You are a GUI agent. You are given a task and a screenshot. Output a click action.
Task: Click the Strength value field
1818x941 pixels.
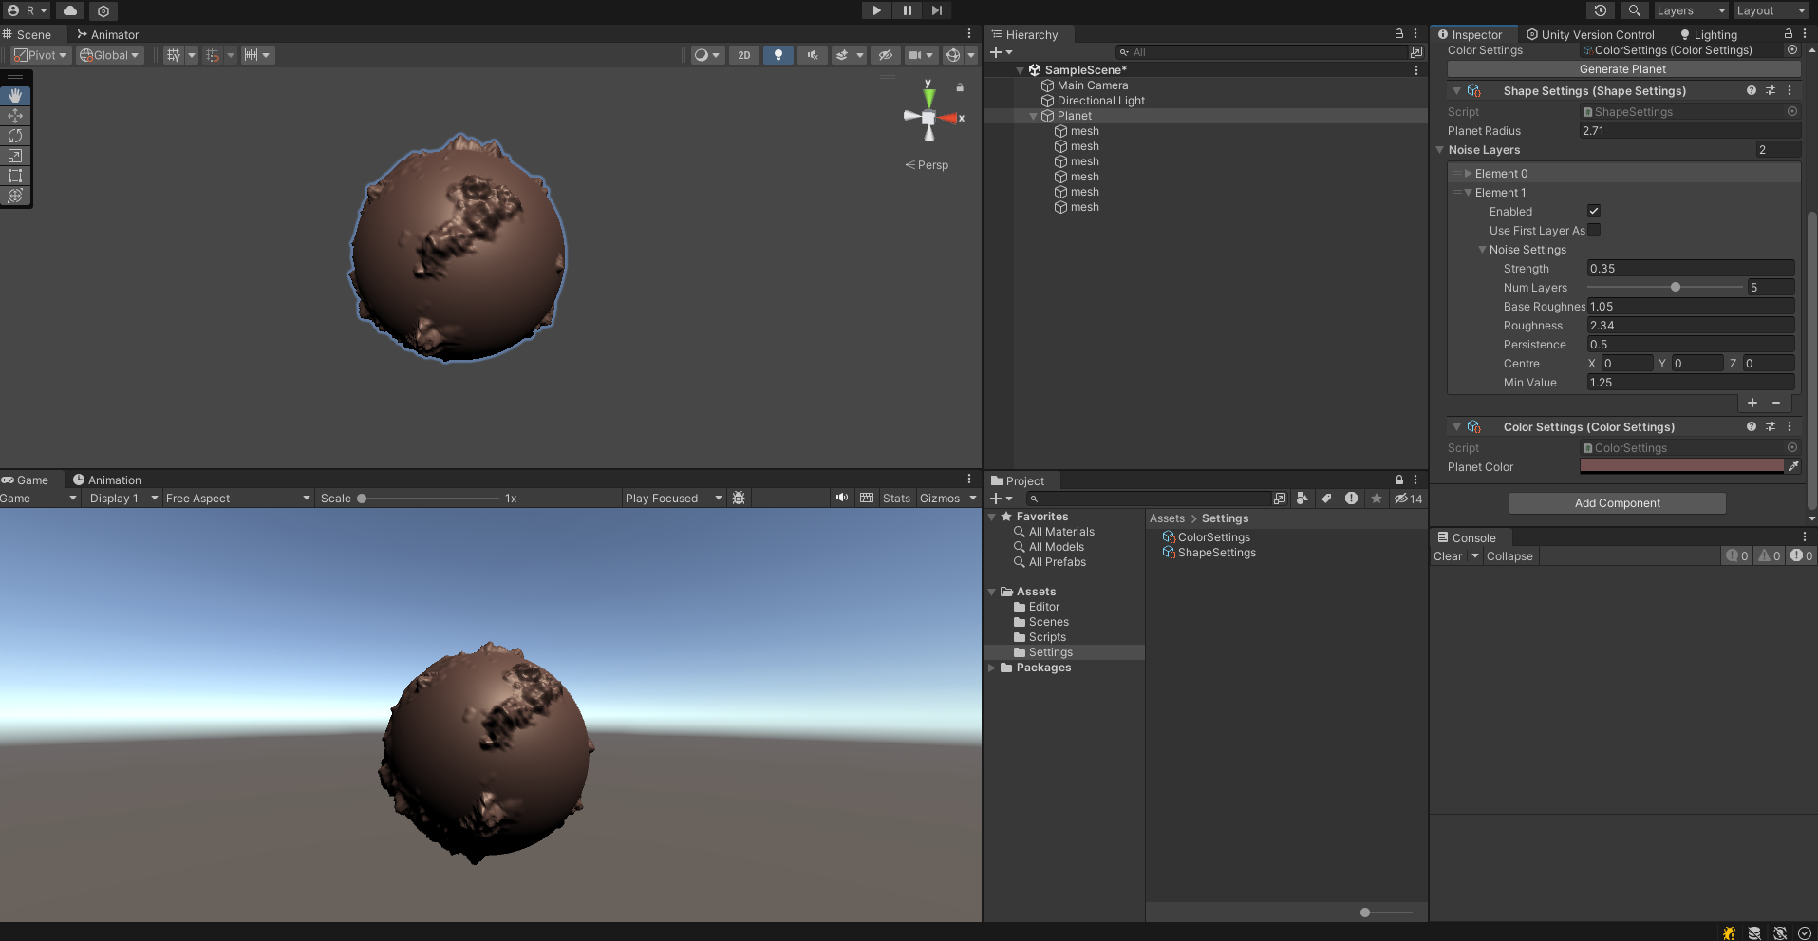coord(1691,269)
